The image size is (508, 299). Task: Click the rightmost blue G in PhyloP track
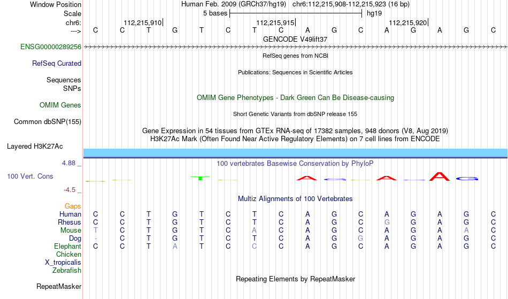pos(467,179)
